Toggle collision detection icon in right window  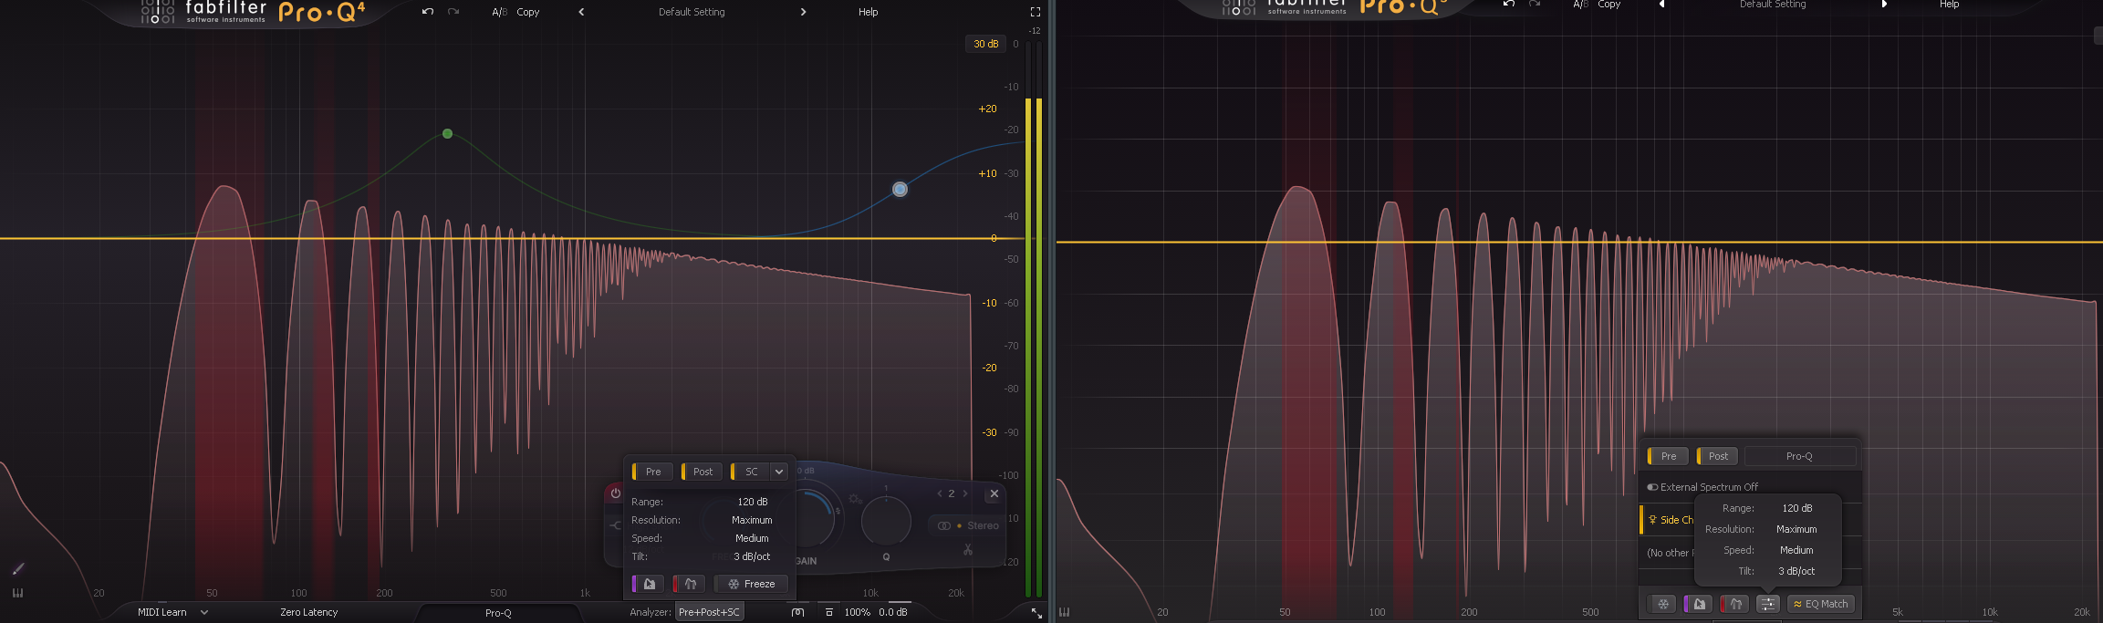click(1734, 604)
